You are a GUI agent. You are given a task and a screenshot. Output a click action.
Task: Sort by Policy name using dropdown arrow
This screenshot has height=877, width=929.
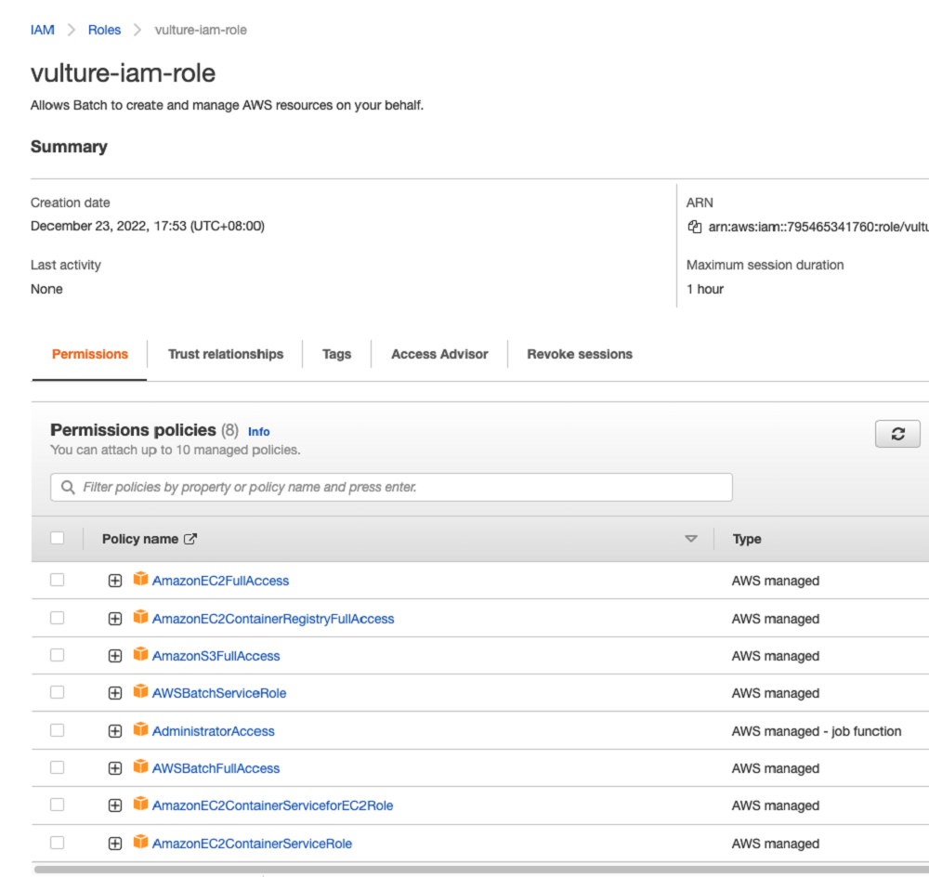click(x=691, y=539)
